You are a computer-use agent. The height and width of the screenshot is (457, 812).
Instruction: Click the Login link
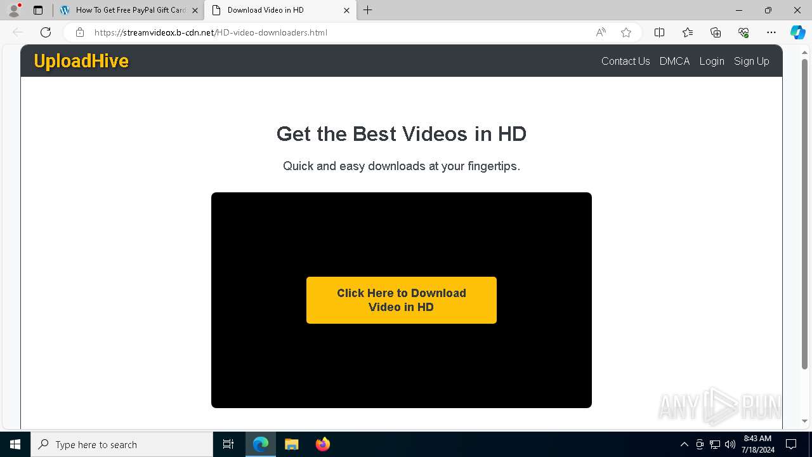click(712, 61)
